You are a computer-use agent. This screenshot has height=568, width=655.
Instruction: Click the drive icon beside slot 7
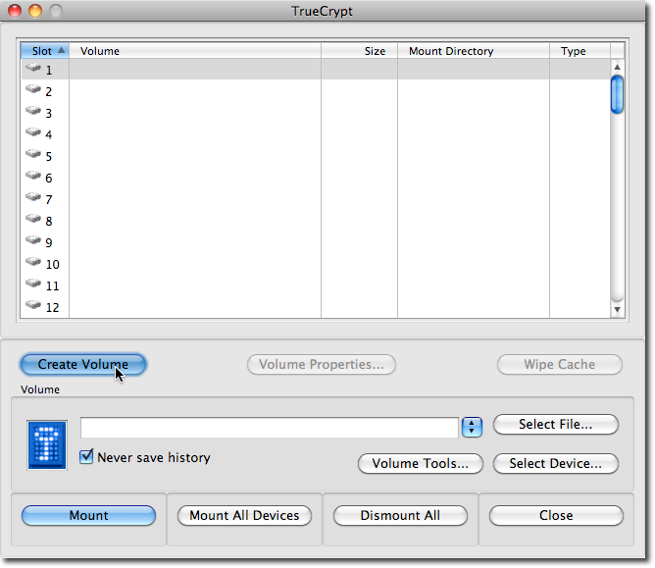[x=33, y=197]
